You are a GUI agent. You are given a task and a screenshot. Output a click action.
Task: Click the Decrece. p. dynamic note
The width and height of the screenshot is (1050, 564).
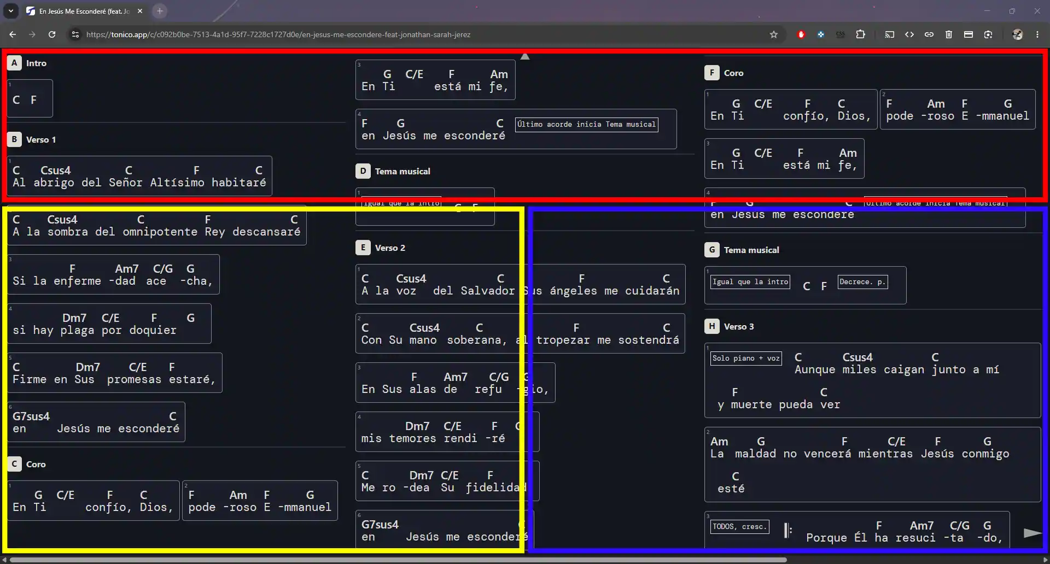click(x=862, y=282)
